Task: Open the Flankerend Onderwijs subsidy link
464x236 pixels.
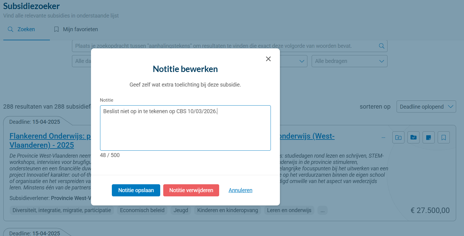Action: 48,136
